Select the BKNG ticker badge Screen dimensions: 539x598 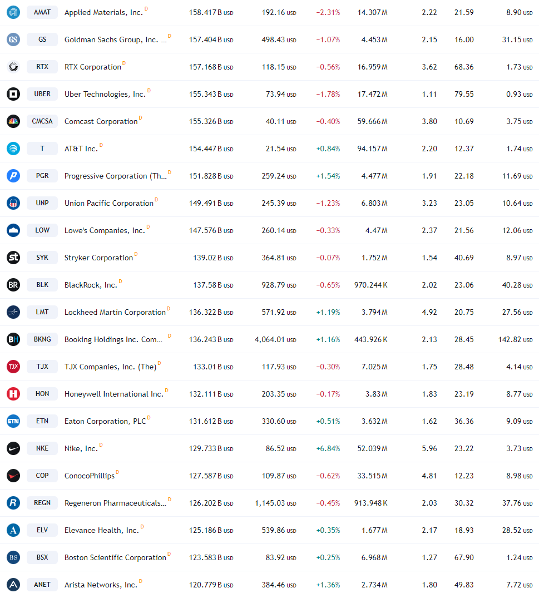point(42,339)
